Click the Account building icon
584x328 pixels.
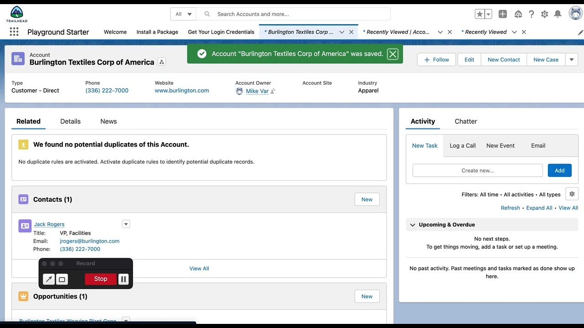(18, 58)
